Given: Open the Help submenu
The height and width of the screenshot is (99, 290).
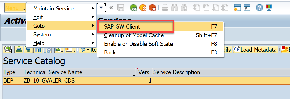Looking at the screenshot, I should (x=61, y=43).
